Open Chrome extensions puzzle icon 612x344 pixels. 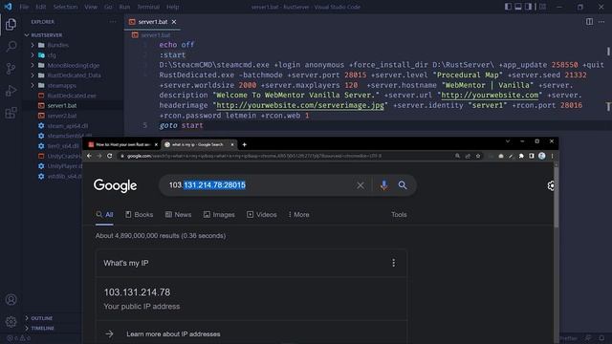(521, 156)
